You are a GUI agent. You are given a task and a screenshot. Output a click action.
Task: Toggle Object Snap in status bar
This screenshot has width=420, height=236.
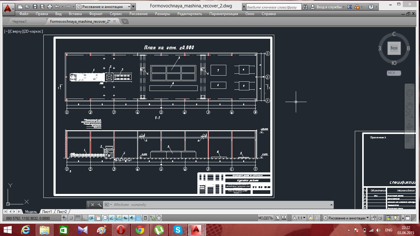pyautogui.click(x=98, y=218)
